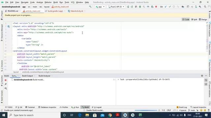Click the Make Project hammer icon
211x118 pixels.
90,7
